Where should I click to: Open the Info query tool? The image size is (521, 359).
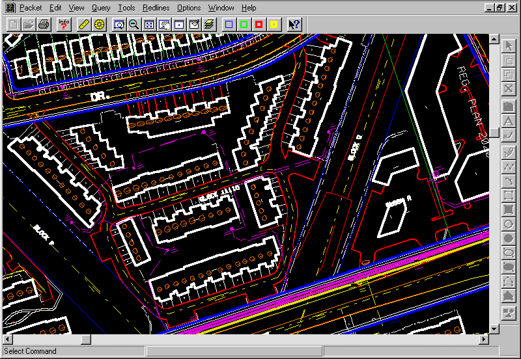click(x=64, y=24)
